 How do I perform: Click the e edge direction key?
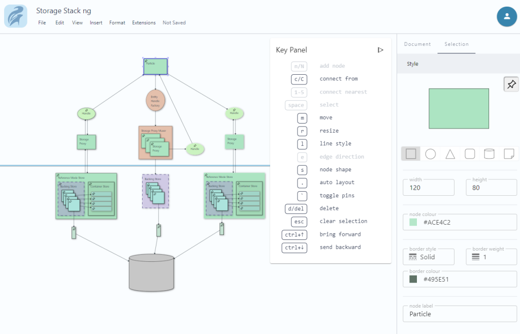pyautogui.click(x=302, y=157)
